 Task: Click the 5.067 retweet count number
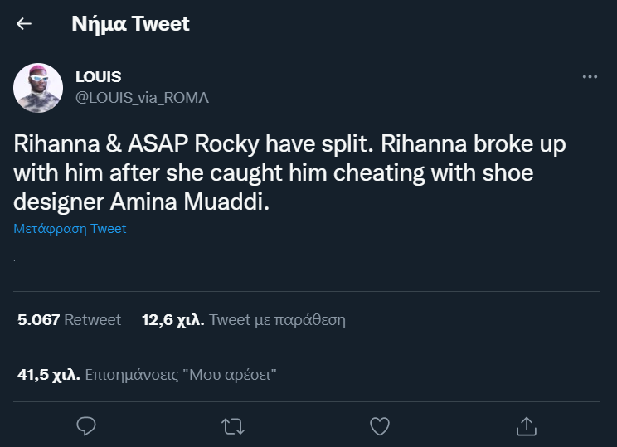38,319
